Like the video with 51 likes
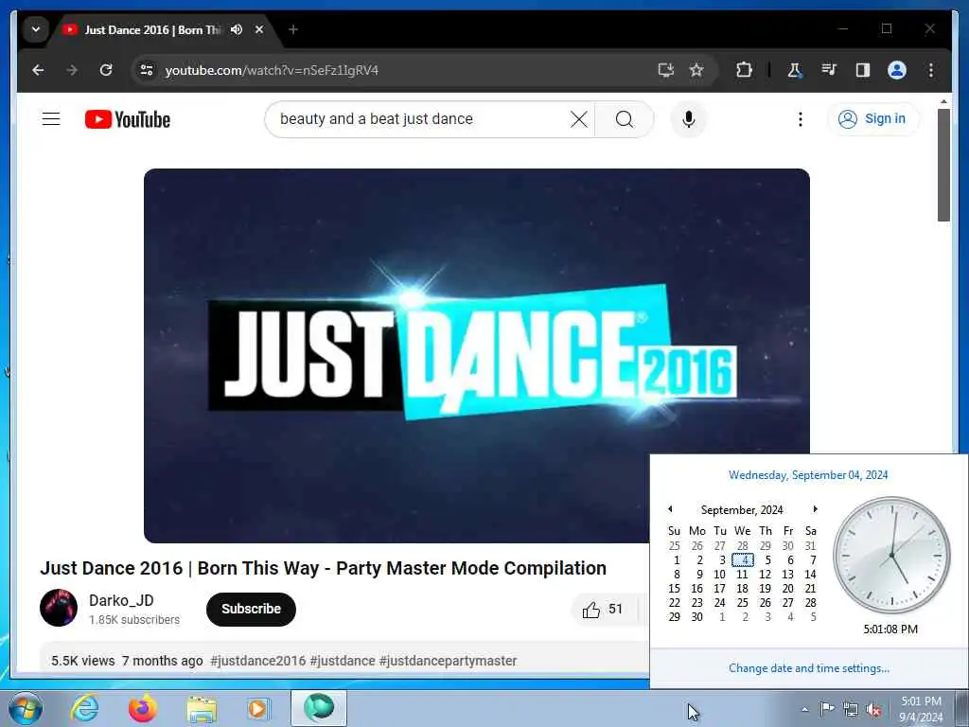 tap(603, 610)
